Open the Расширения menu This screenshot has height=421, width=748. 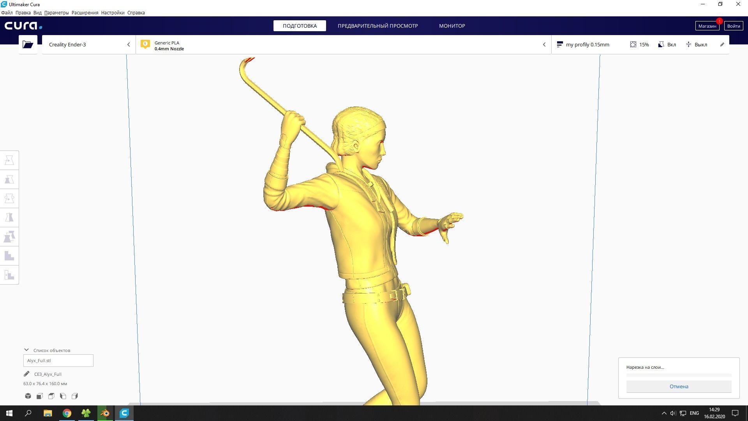(x=85, y=12)
